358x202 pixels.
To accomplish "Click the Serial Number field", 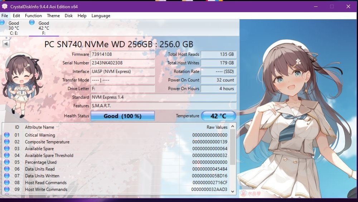I will tap(122, 63).
